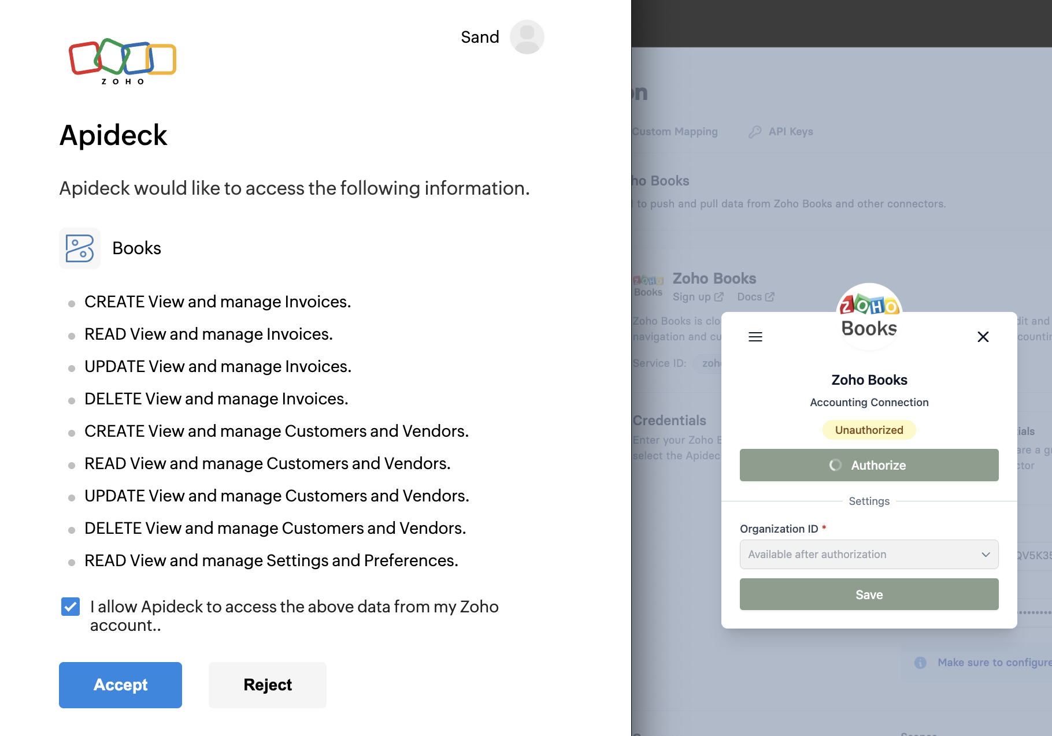Click the Reject button
This screenshot has height=736, width=1052.
pyautogui.click(x=267, y=685)
